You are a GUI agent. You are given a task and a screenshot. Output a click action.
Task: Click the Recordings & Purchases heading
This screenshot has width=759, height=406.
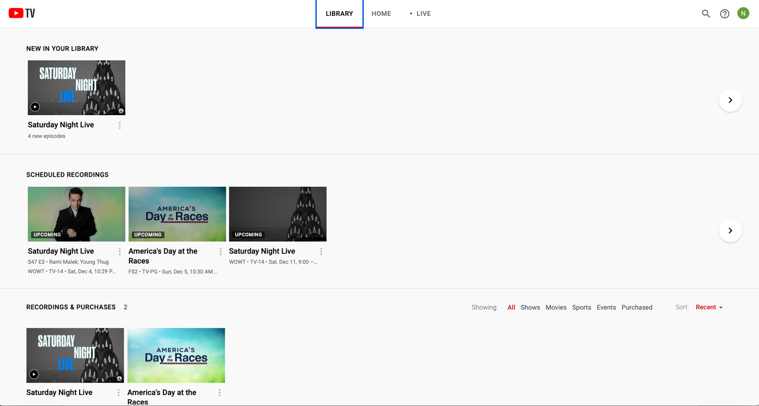tap(71, 307)
